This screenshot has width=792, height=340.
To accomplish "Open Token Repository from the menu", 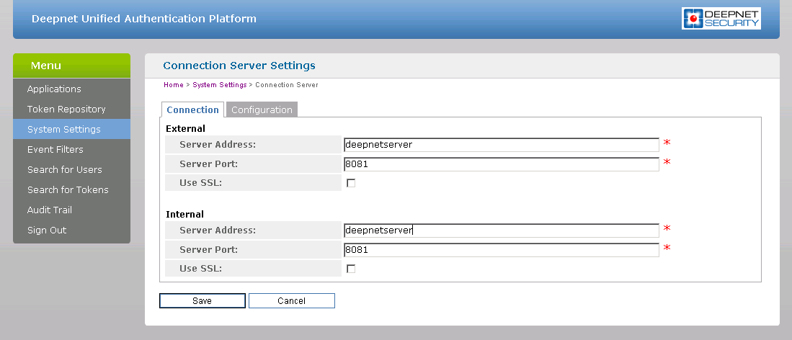I will coord(66,109).
